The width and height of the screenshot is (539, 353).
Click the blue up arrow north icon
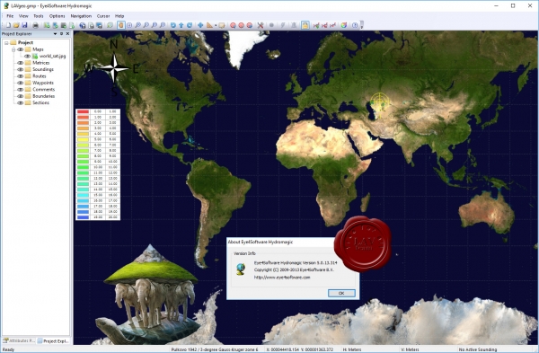point(181,25)
